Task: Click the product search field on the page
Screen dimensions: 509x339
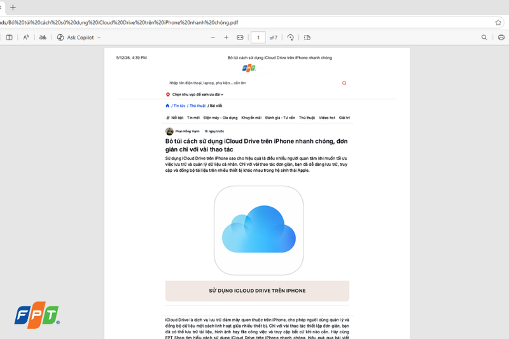Action: tap(253, 83)
